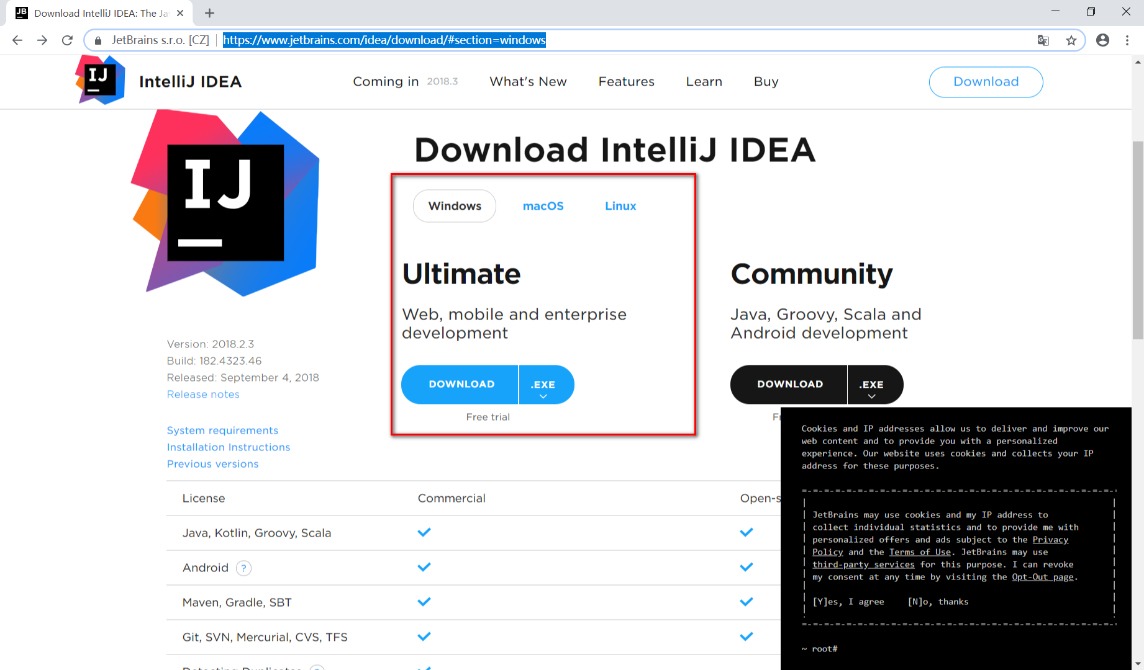Viewport: 1144px width, 670px height.
Task: Click the browser forward arrow
Action: coord(42,40)
